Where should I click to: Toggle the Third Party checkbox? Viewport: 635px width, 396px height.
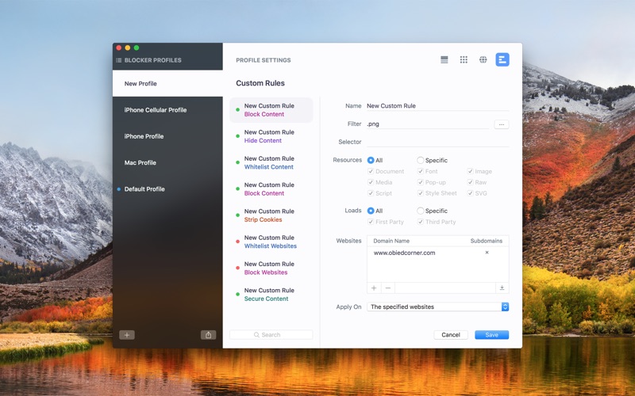click(x=421, y=222)
